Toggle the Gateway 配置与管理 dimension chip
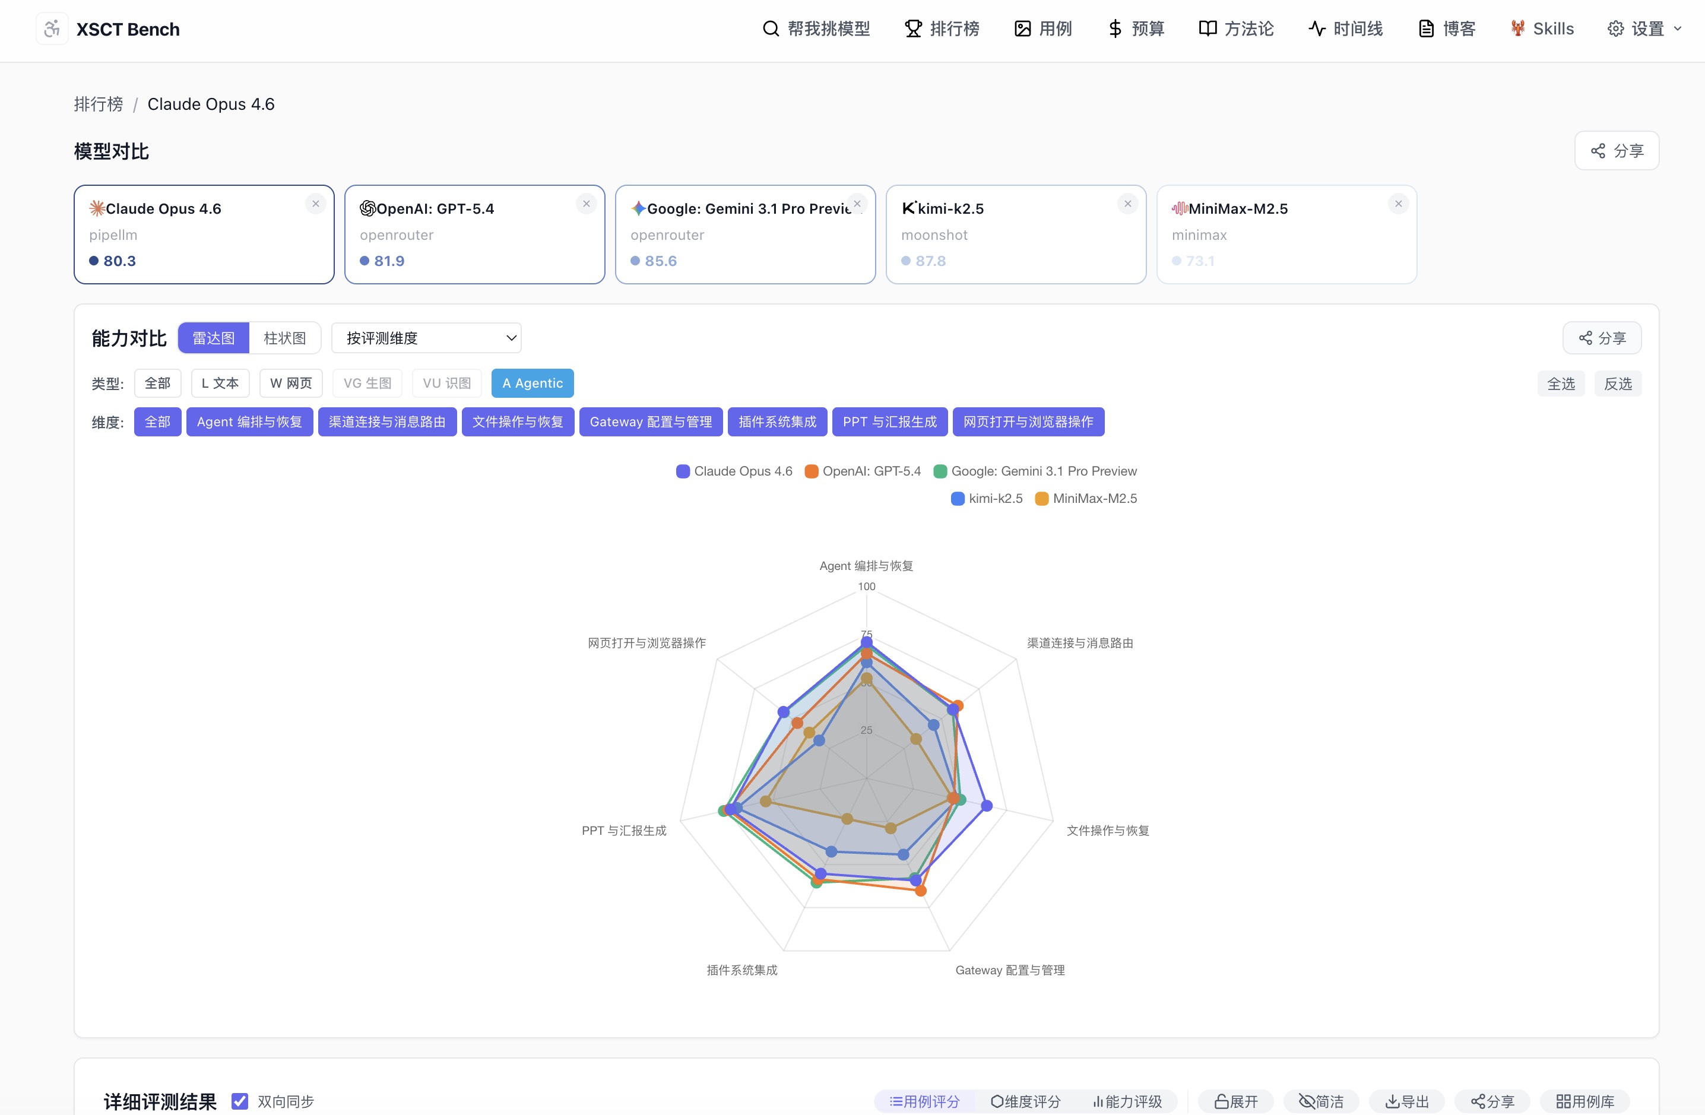 [x=651, y=422]
